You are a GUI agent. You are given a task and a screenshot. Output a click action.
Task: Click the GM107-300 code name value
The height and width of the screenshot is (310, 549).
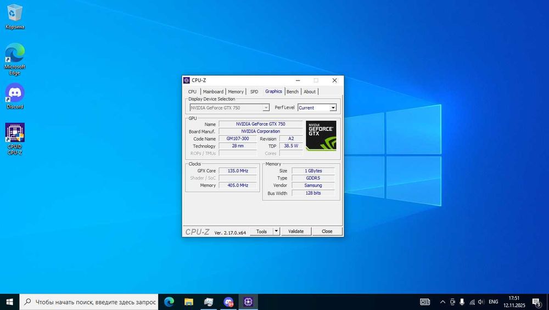click(x=238, y=139)
